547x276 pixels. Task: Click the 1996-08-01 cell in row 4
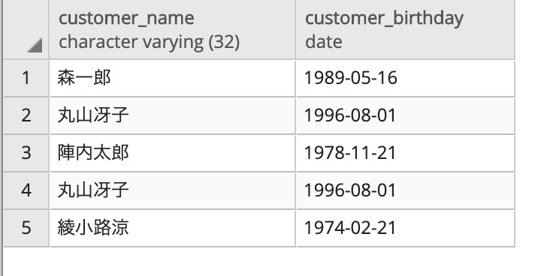coord(406,190)
